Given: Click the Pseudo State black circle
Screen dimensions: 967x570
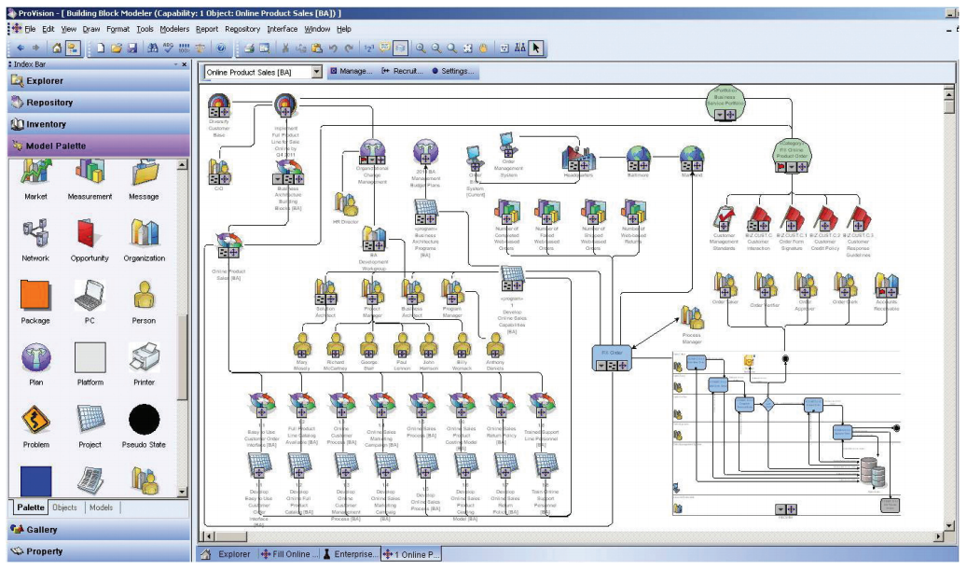Looking at the screenshot, I should point(144,419).
